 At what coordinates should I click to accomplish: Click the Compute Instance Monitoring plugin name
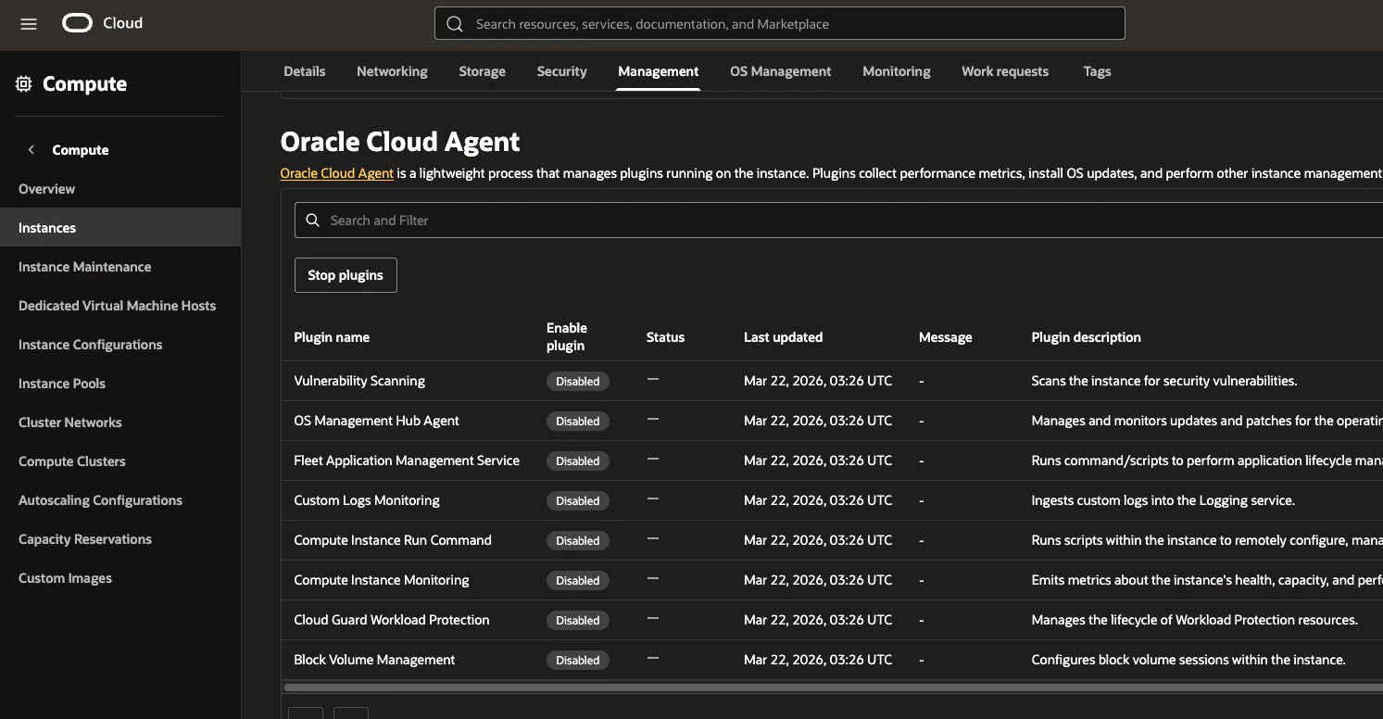[382, 580]
